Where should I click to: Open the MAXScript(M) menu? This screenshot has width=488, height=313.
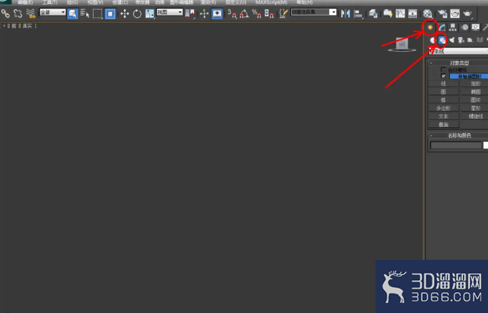pyautogui.click(x=271, y=2)
